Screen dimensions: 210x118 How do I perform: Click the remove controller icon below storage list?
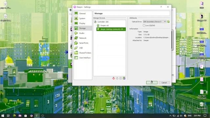[117, 78]
